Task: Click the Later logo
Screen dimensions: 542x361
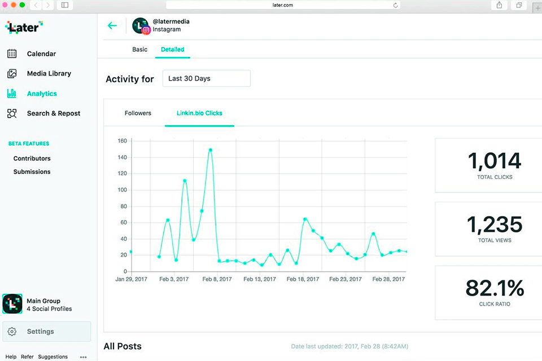Action: point(24,27)
